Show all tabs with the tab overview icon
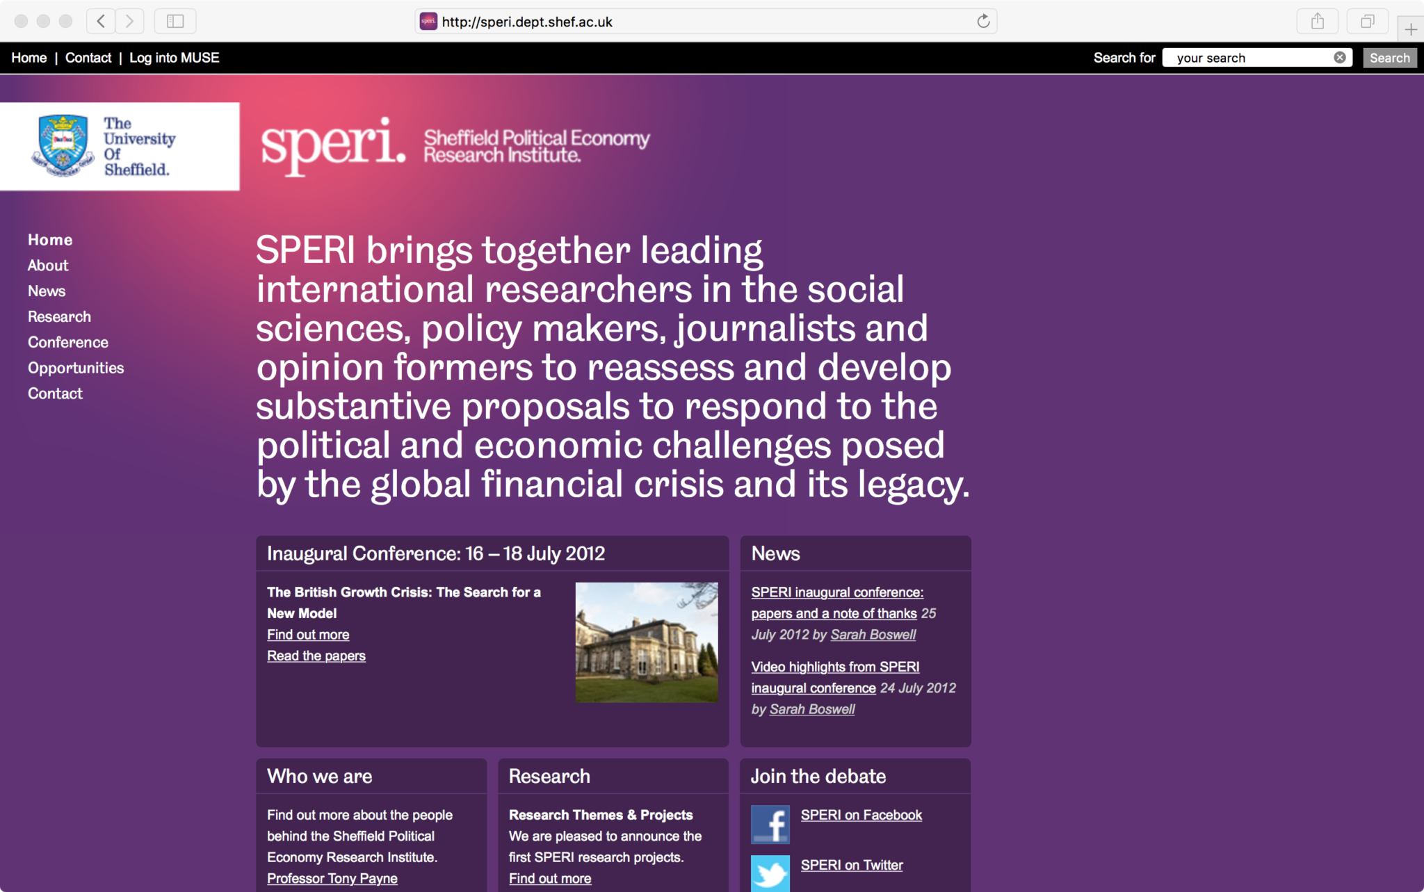 [1367, 21]
